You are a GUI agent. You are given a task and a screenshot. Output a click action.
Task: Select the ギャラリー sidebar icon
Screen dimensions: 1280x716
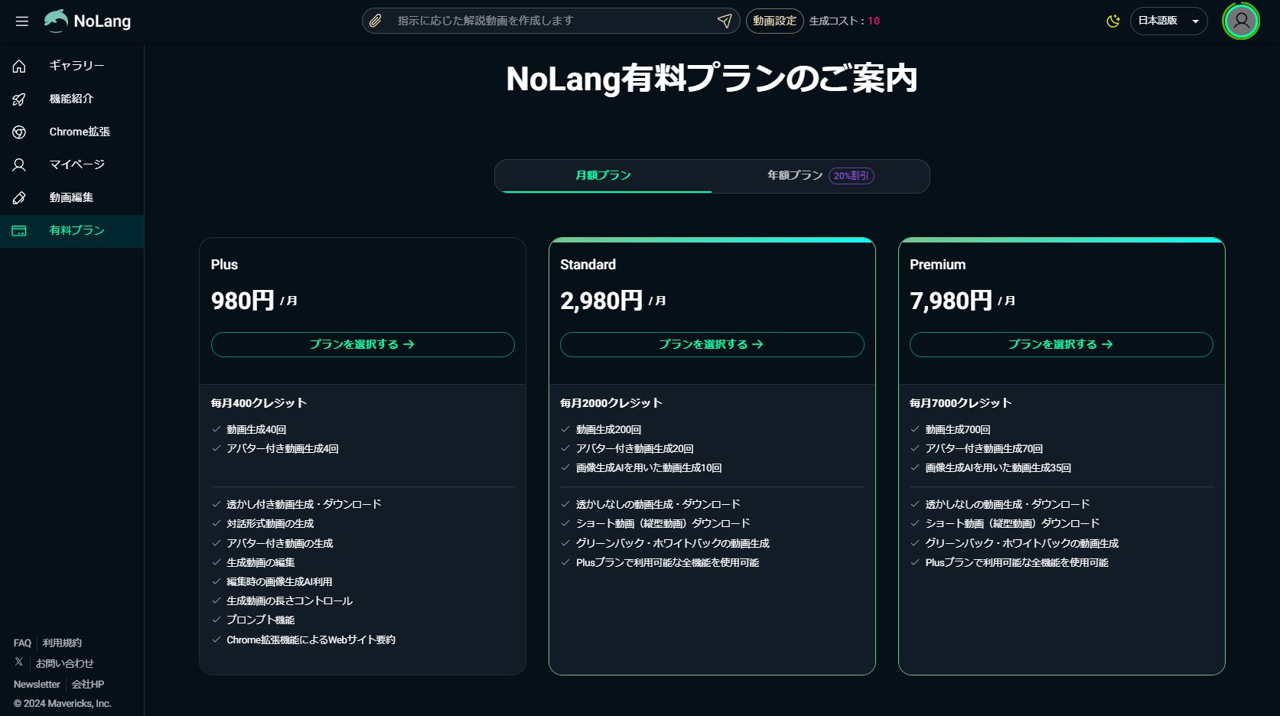pyautogui.click(x=19, y=66)
